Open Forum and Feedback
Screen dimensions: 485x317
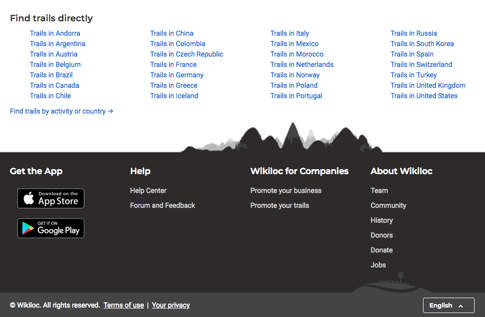(x=162, y=205)
